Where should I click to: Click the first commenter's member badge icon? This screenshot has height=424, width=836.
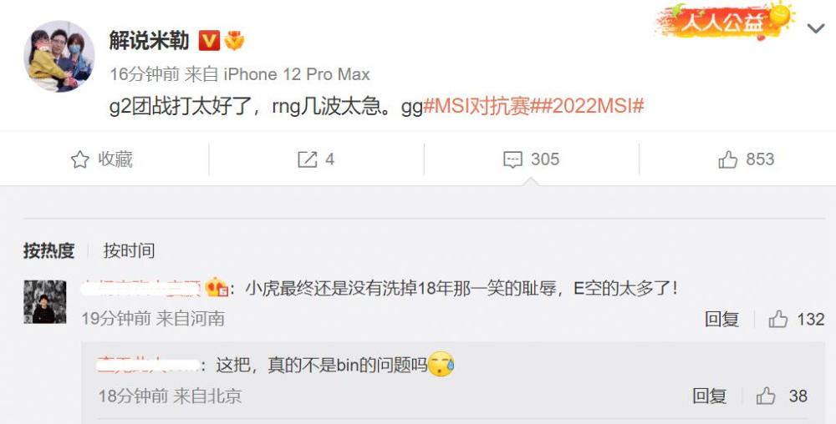pyautogui.click(x=217, y=288)
